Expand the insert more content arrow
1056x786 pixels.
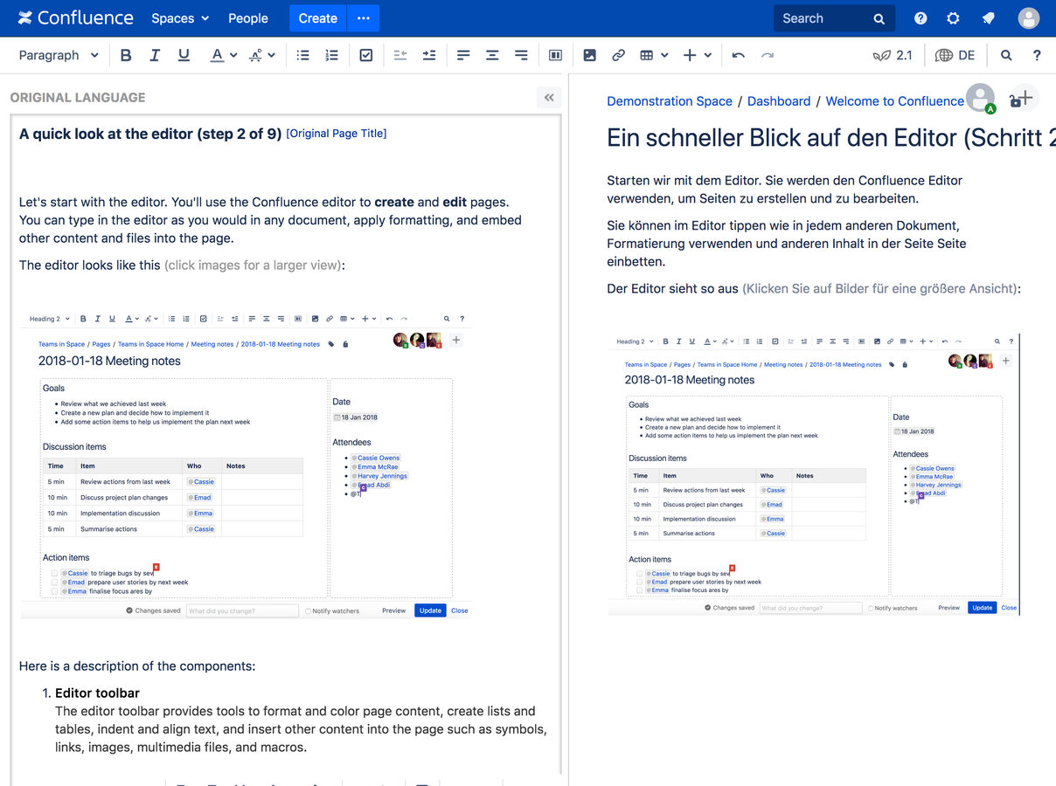708,55
